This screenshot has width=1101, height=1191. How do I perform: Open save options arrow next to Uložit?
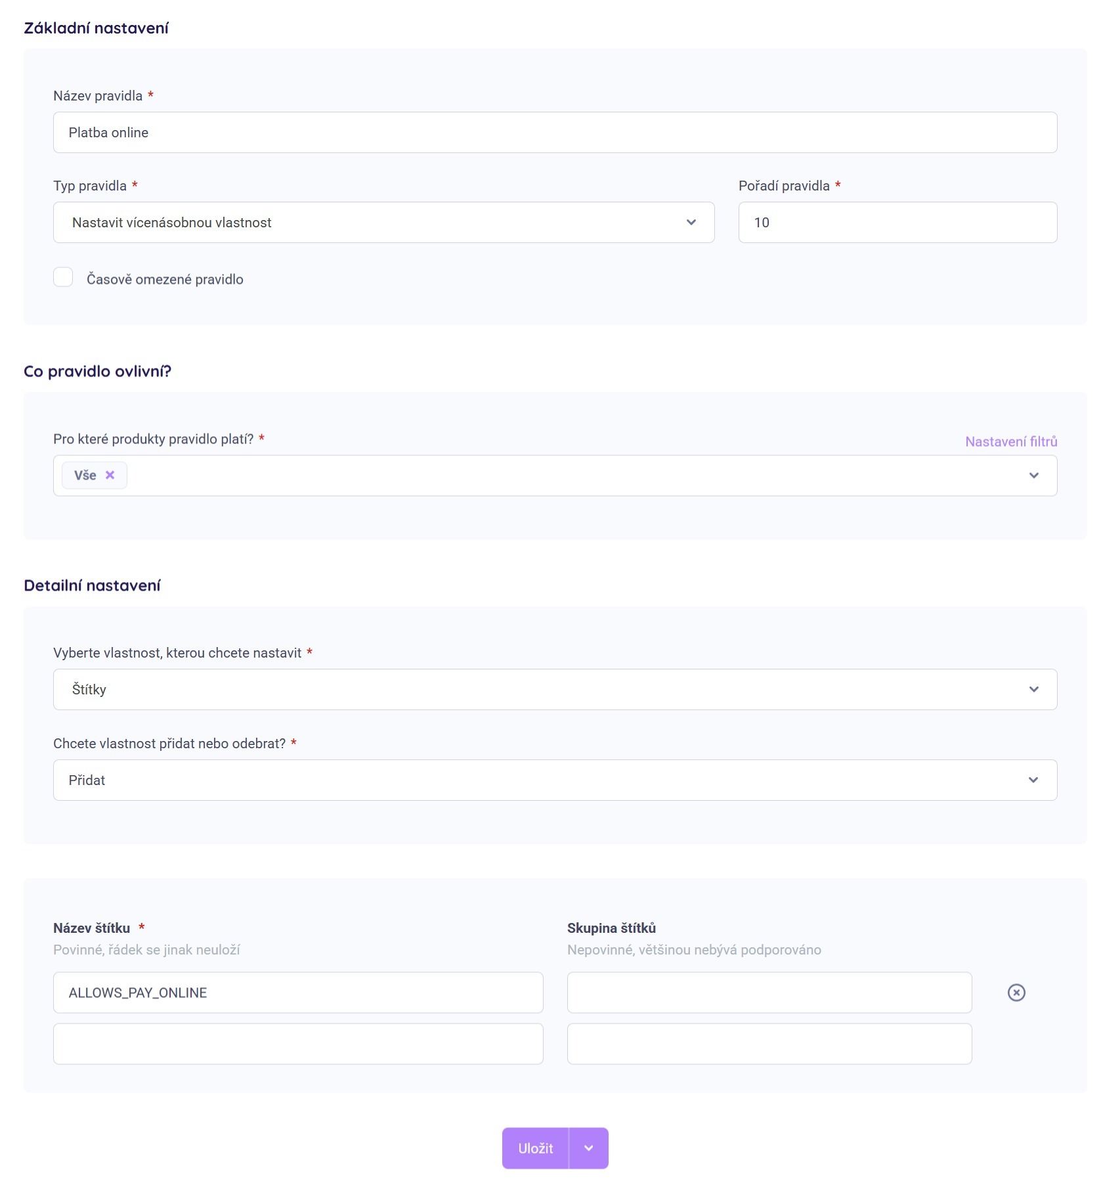[589, 1148]
